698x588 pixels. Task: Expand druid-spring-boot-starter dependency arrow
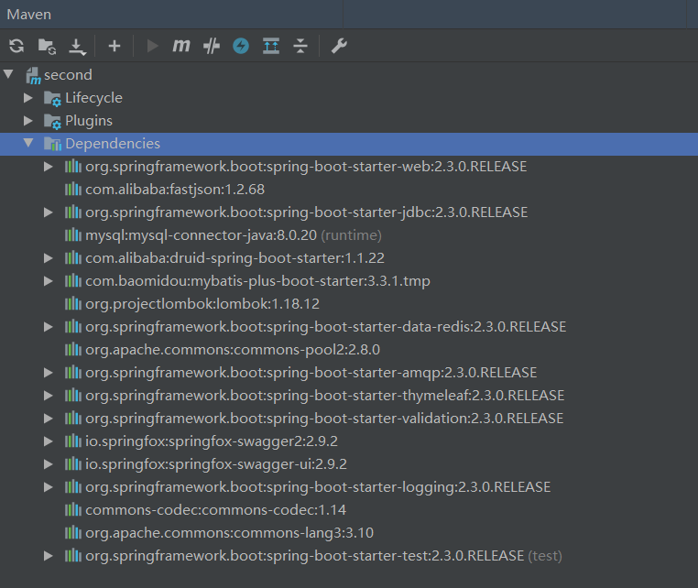[x=48, y=258]
